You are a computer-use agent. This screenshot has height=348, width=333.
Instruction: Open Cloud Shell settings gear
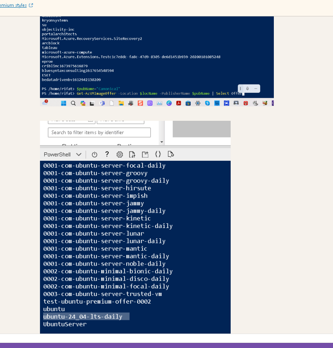point(120,154)
